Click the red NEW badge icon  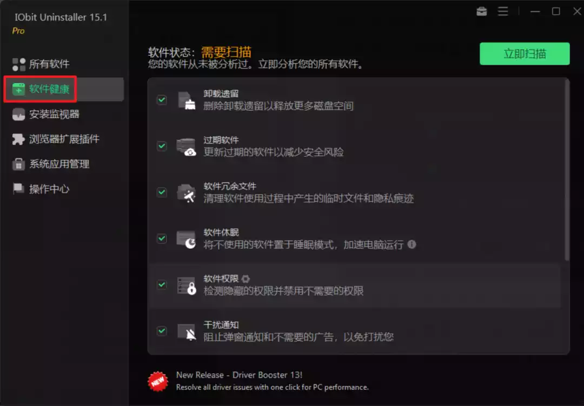click(x=158, y=380)
